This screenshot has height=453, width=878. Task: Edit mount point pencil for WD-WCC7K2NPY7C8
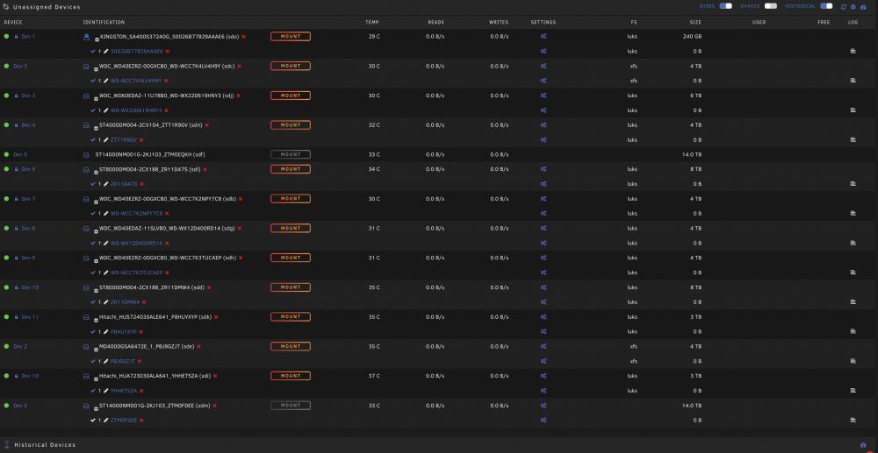106,214
